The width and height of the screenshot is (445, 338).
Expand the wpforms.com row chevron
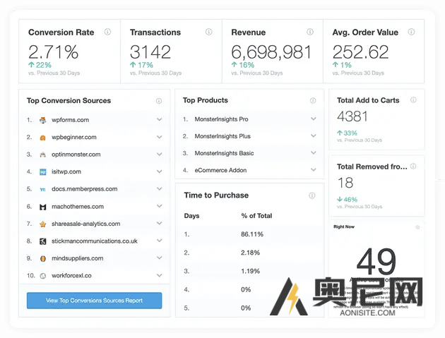pos(160,119)
